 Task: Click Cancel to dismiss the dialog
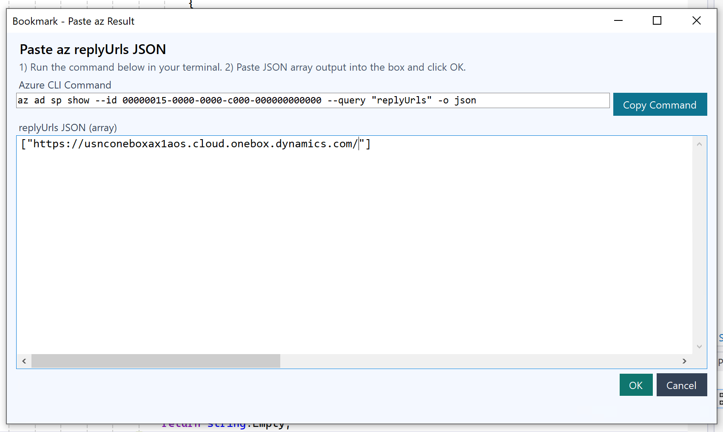tap(682, 385)
